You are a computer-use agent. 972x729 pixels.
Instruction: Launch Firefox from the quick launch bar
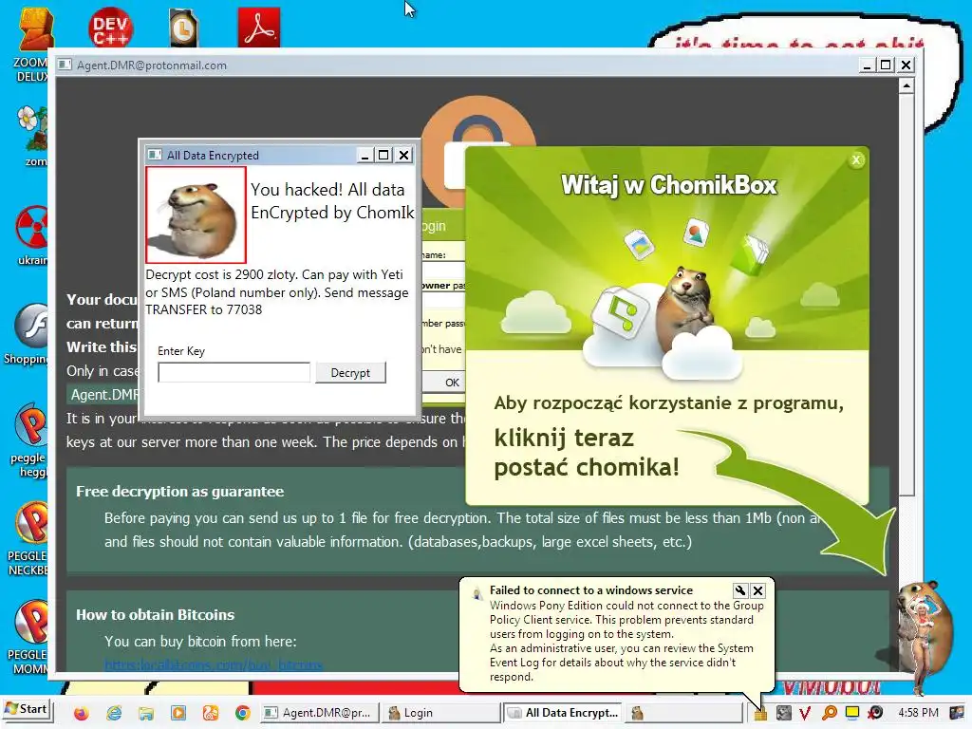tap(82, 713)
